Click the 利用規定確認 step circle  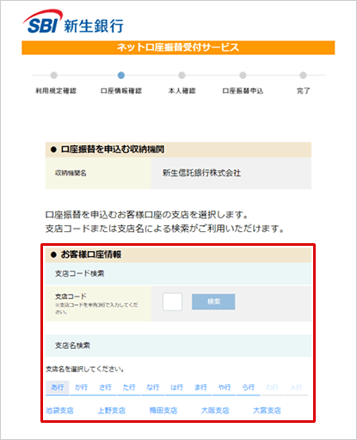pos(53,76)
